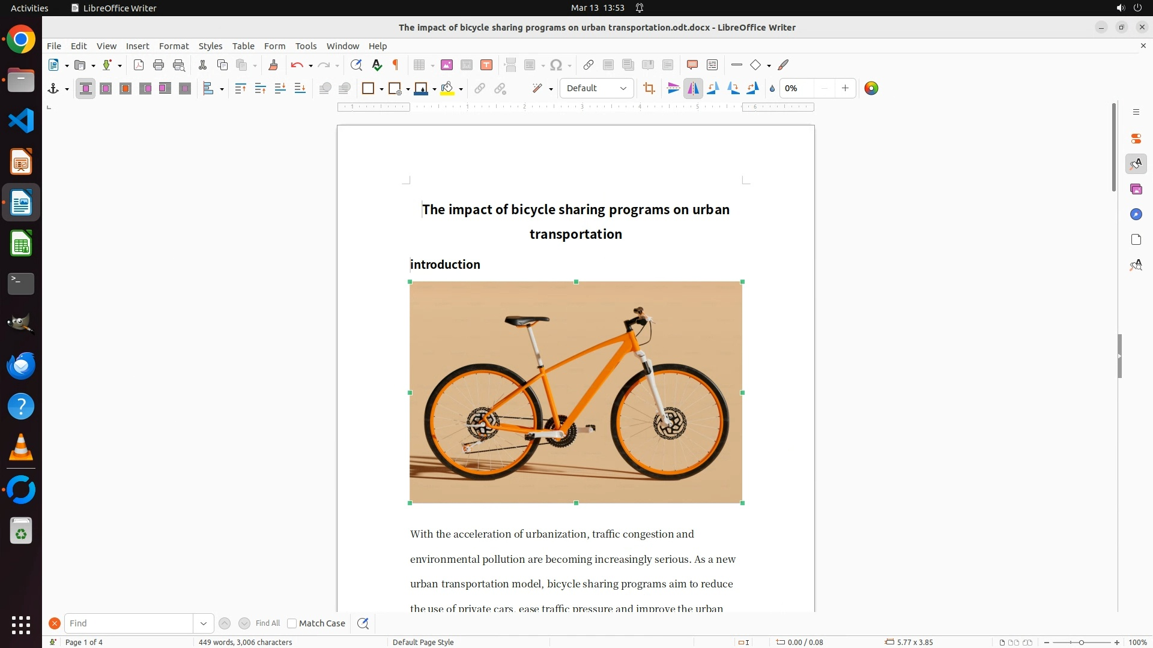Open the sidebar Gallery panel
The image size is (1153, 648).
tap(1136, 190)
